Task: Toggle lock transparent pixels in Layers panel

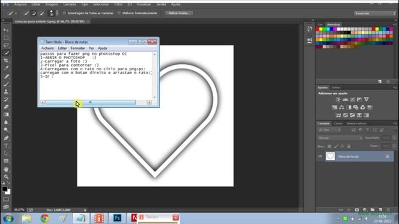Action: click(x=329, y=146)
